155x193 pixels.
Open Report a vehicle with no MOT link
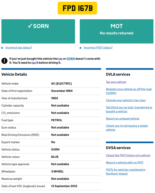point(125,162)
